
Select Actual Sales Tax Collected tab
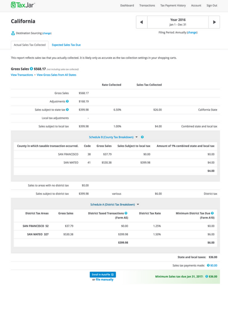click(x=30, y=45)
